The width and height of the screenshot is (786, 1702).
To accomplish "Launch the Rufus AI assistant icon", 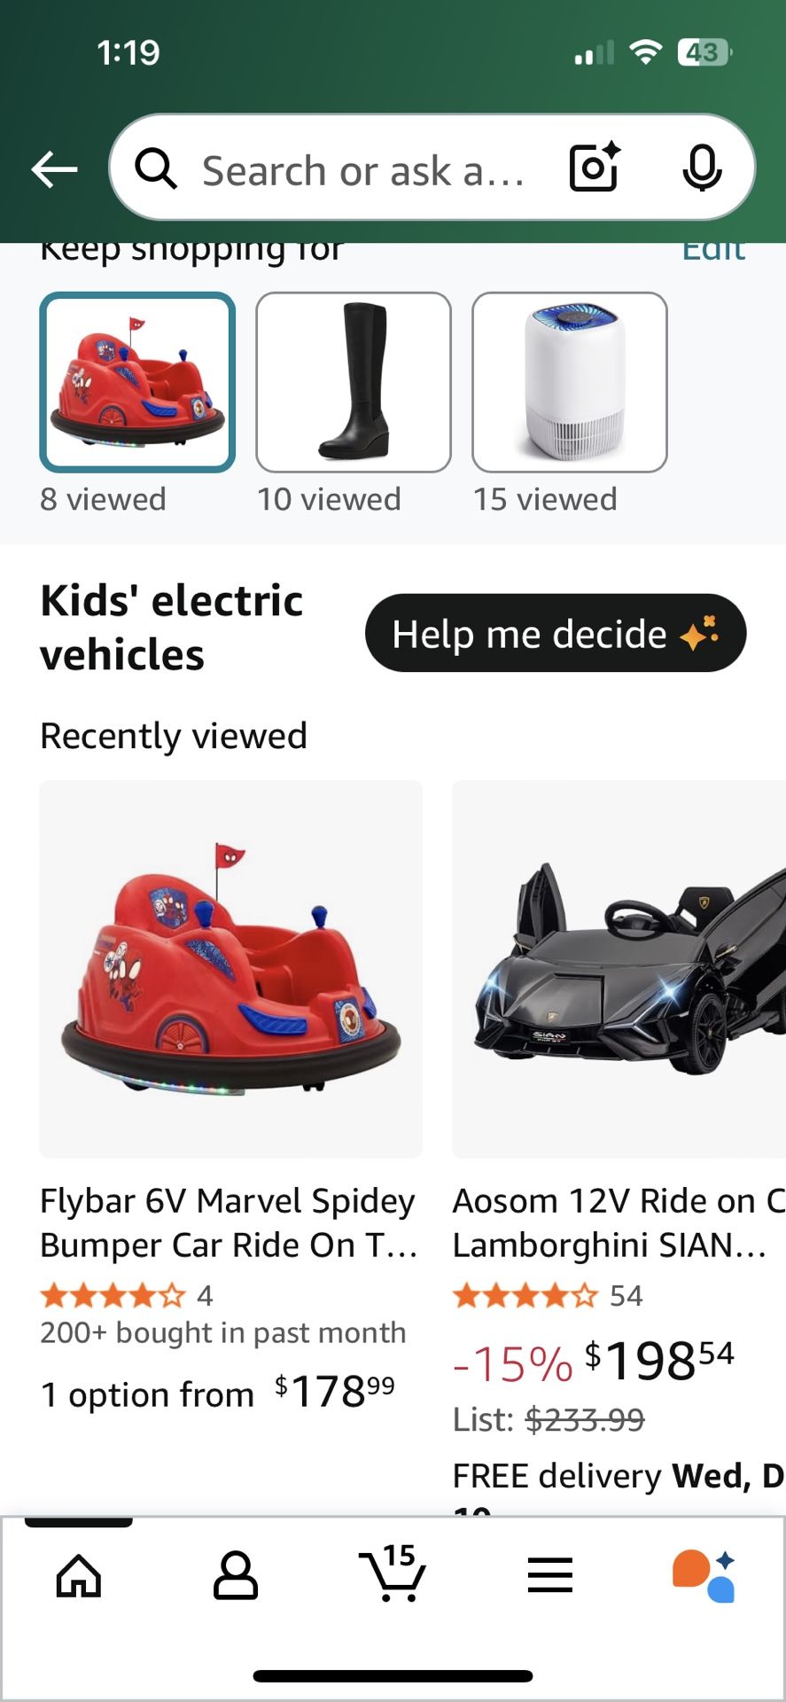I will 705,1576.
